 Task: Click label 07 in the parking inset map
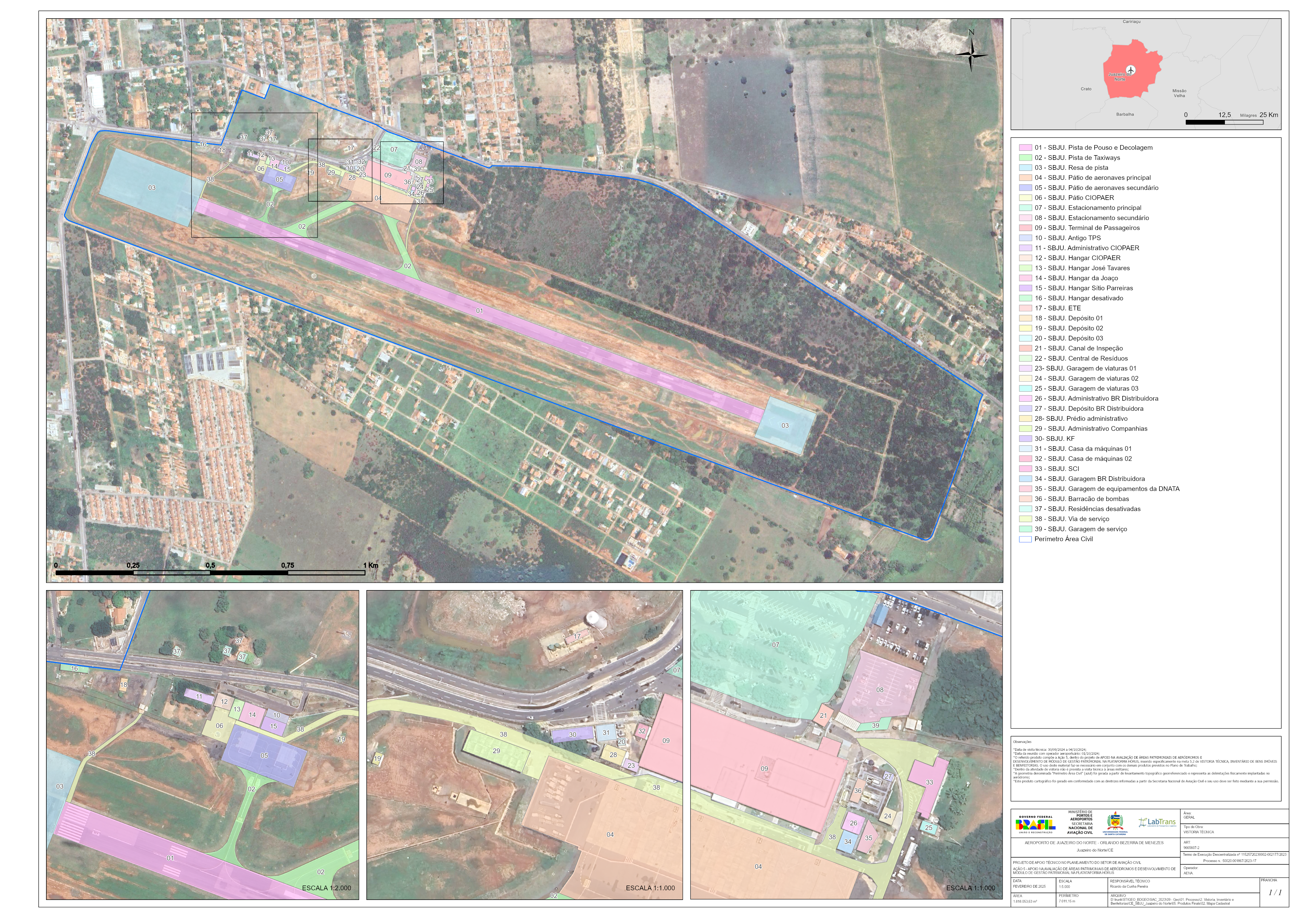[x=776, y=645]
